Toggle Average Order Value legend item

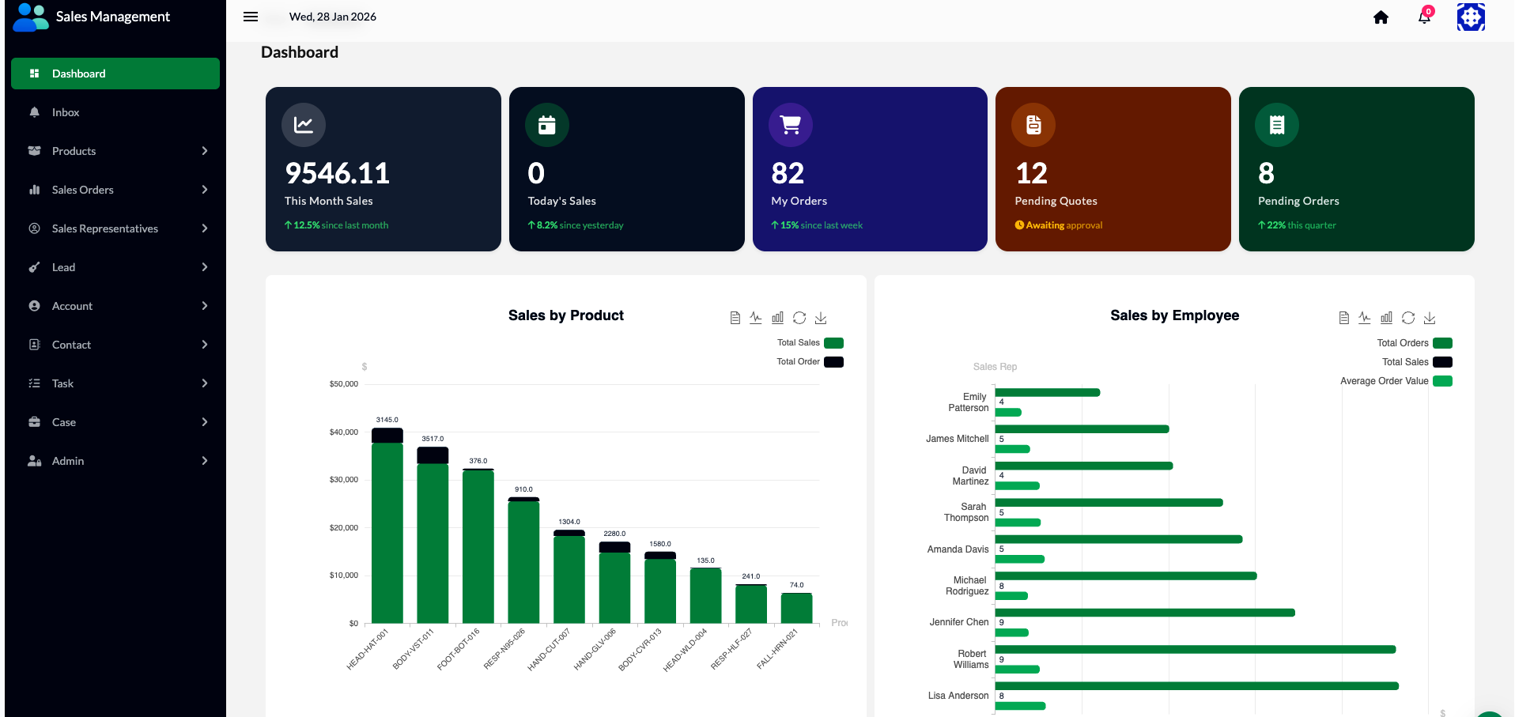tap(1442, 381)
